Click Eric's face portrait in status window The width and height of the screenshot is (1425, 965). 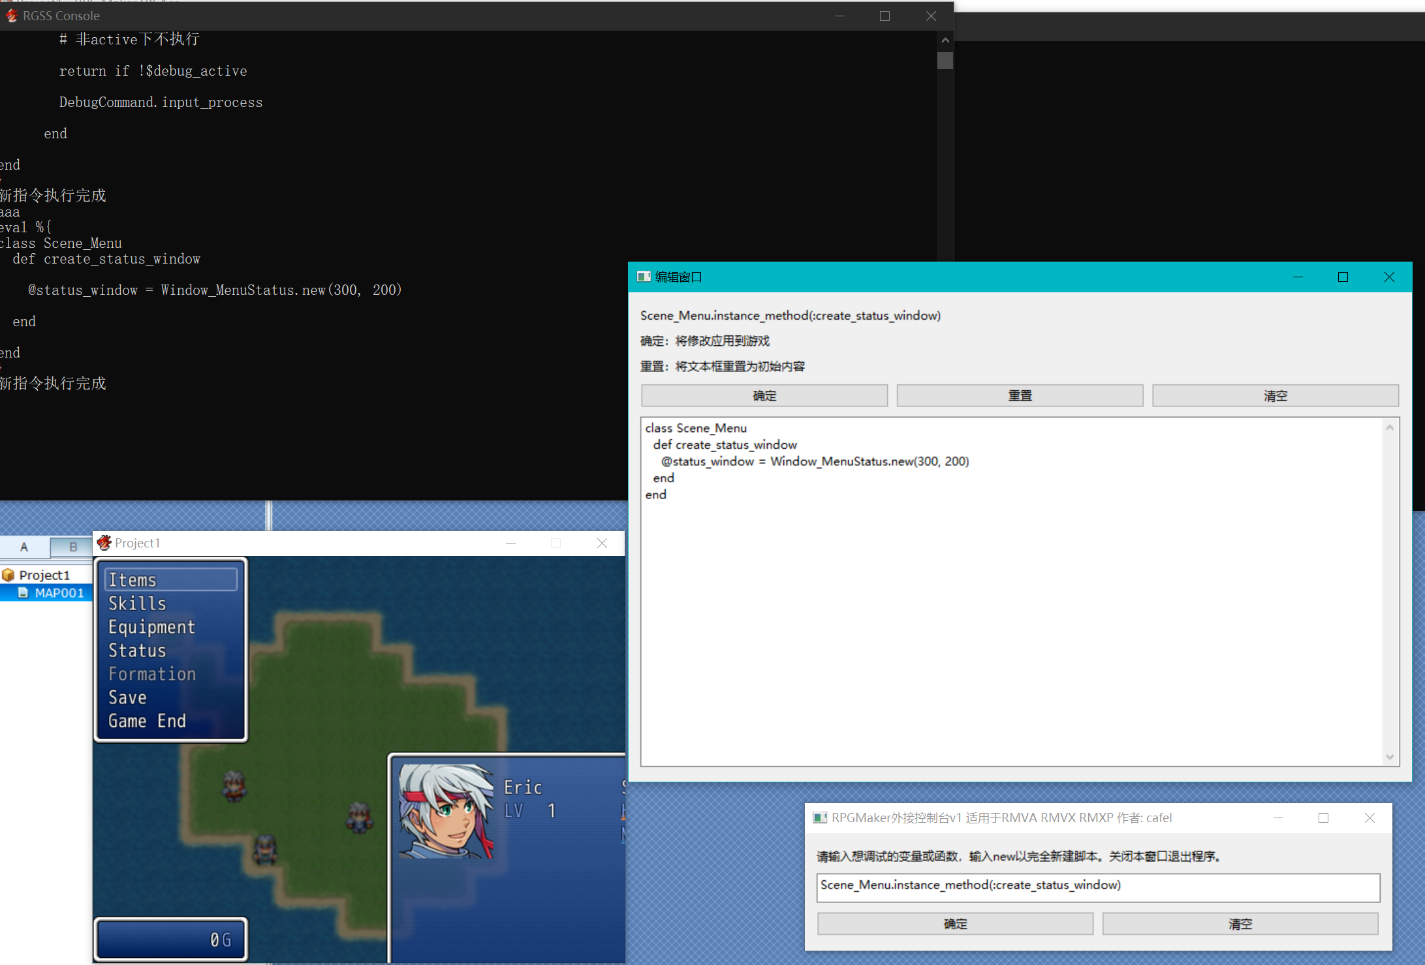click(446, 811)
